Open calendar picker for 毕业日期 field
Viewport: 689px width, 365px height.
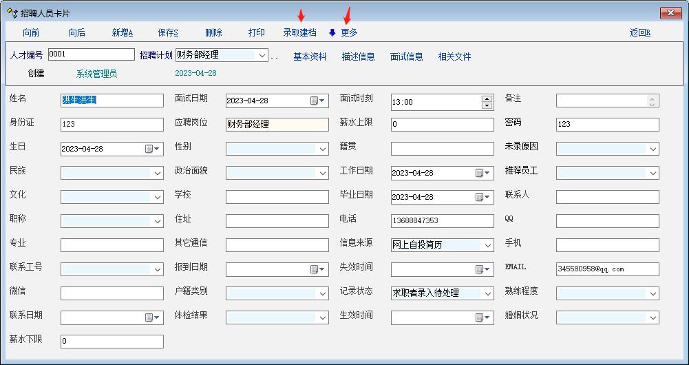click(x=483, y=197)
